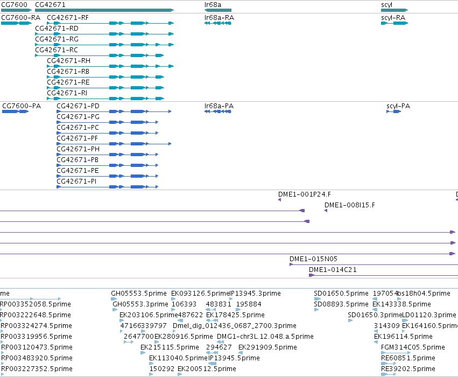This screenshot has width=458, height=377.
Task: Click EST bs18h04.5prime
Action: tap(424, 294)
